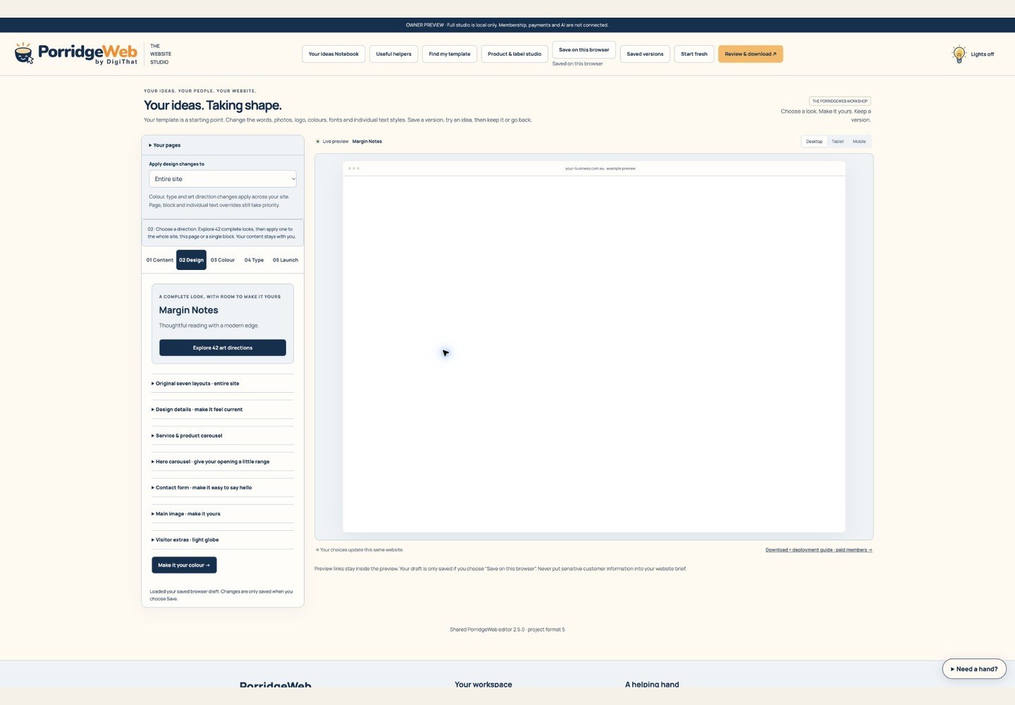
Task: Click the Start fresh button
Action: pyautogui.click(x=694, y=54)
